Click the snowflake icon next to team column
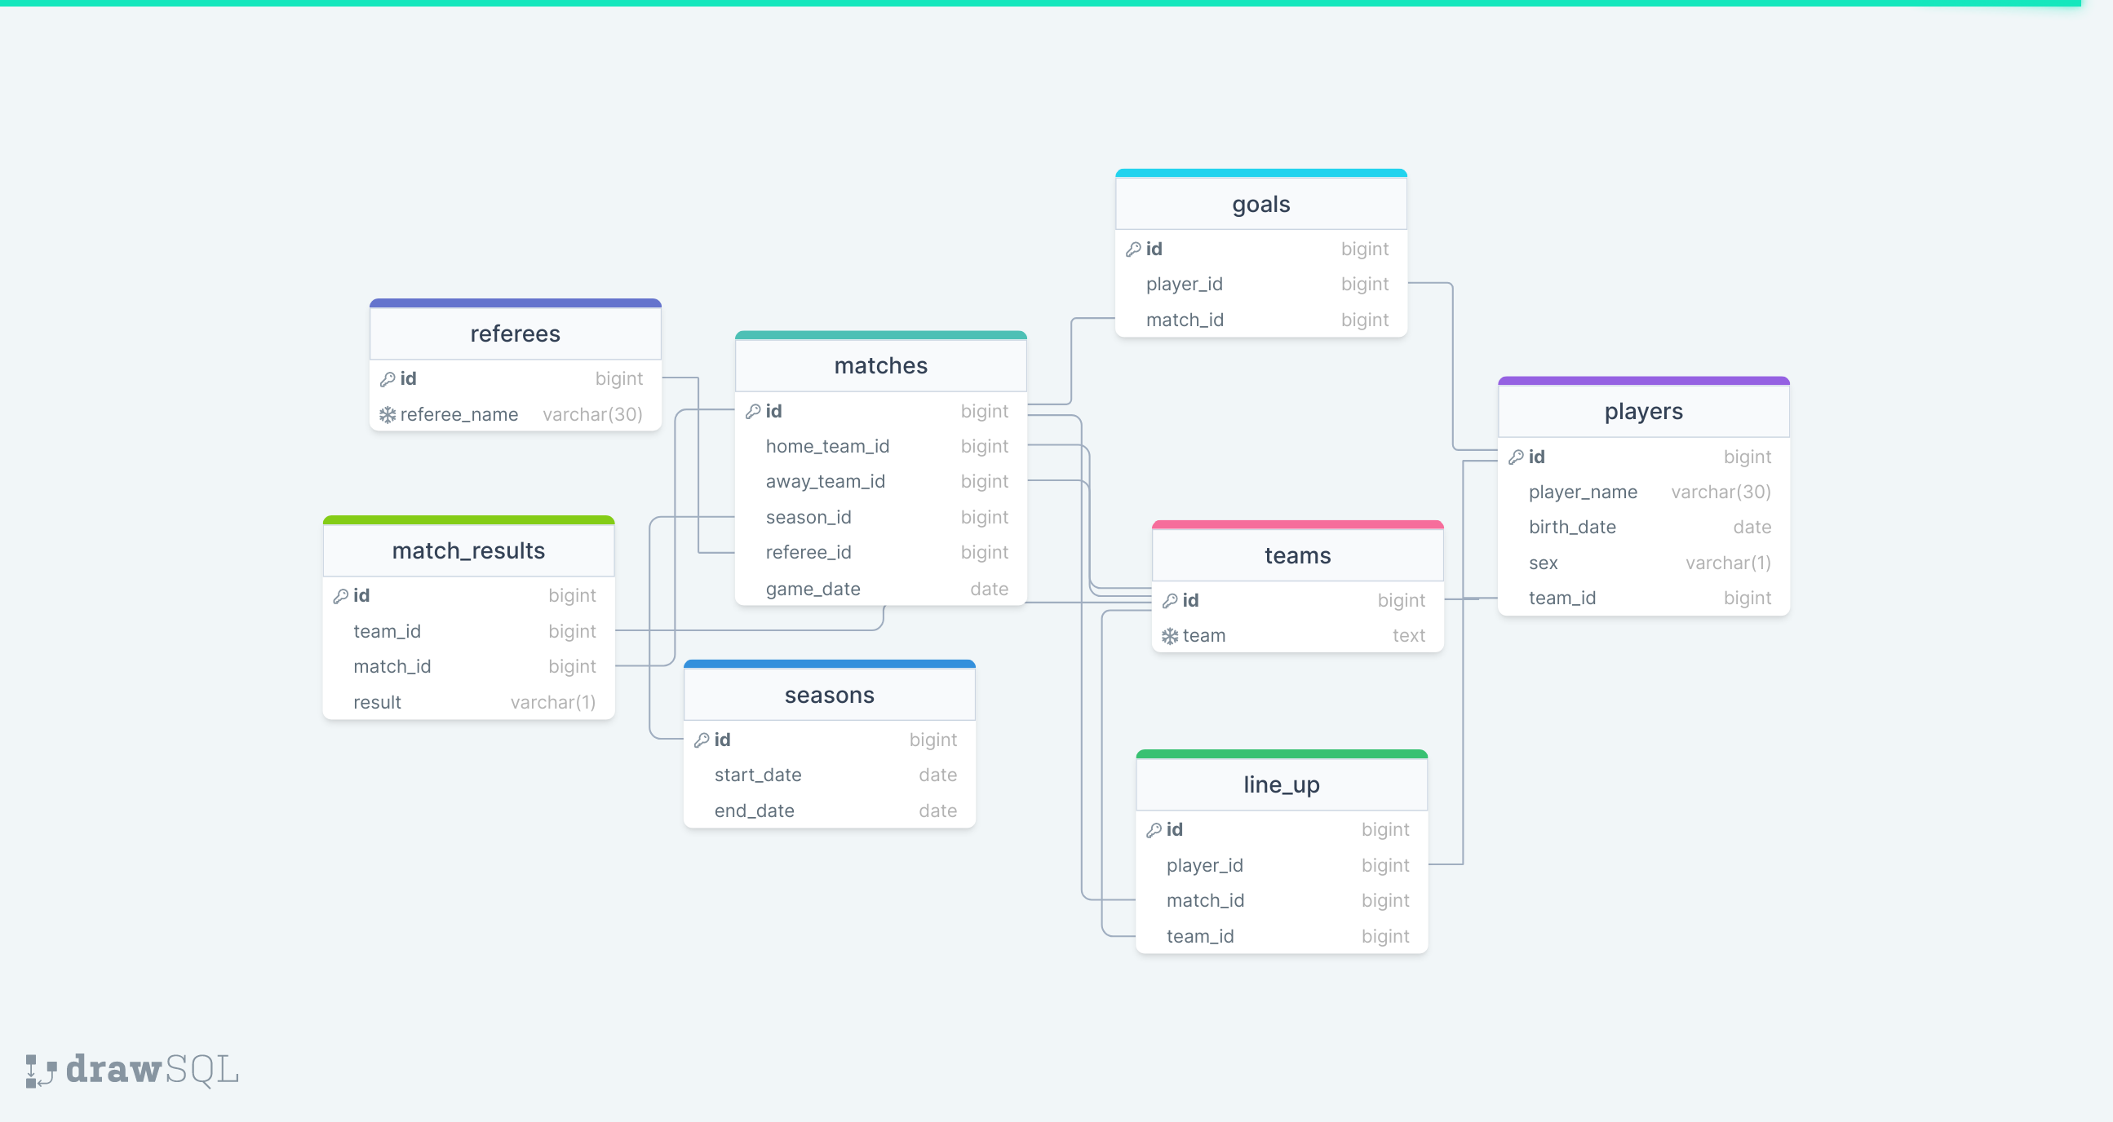This screenshot has height=1122, width=2113. pos(1171,634)
